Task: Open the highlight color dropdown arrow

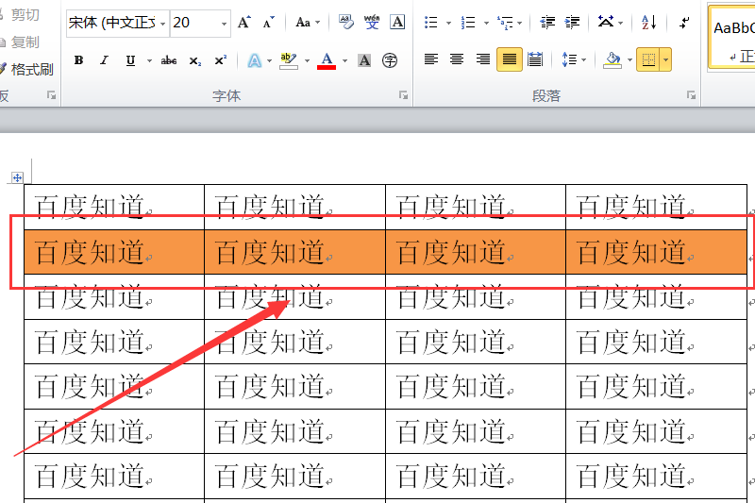Action: point(307,60)
